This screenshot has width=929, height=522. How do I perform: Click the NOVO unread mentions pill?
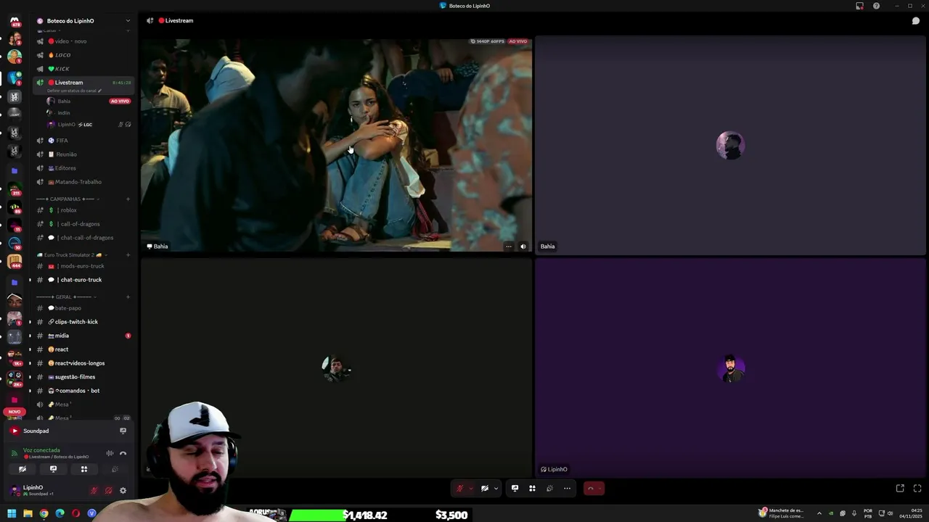[15, 412]
